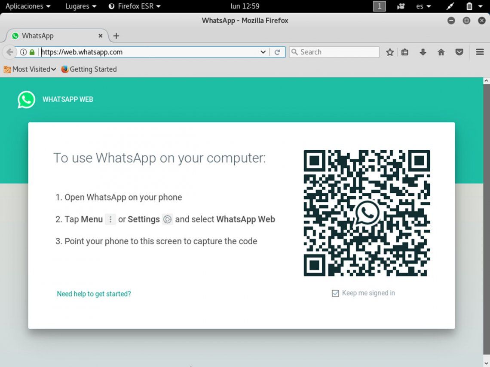This screenshot has width=490, height=367.
Task: Expand the system menu arrow in top panel
Action: [x=481, y=6]
